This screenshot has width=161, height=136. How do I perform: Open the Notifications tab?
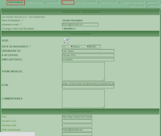109,2
